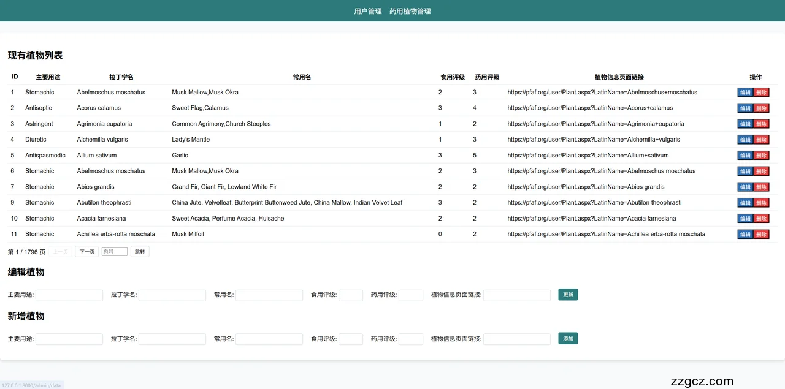Viewport: 785px width, 389px height.
Task: Open 药用植物管理 in the top navigation
Action: (410, 11)
